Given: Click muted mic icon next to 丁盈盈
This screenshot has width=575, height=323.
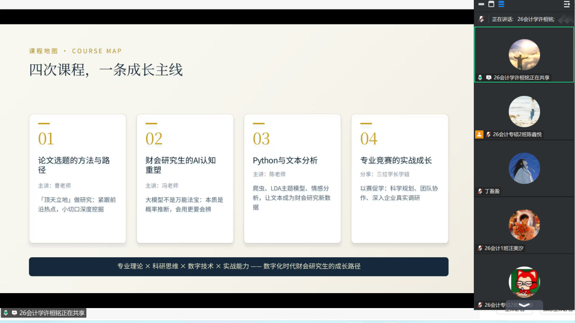Looking at the screenshot, I should pos(480,191).
